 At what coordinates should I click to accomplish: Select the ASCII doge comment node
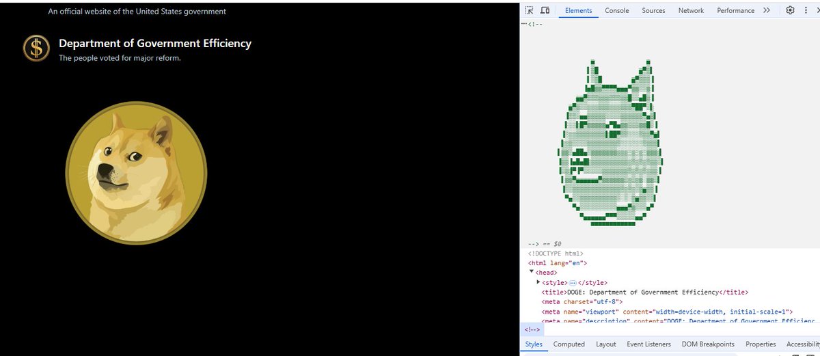click(x=670, y=133)
